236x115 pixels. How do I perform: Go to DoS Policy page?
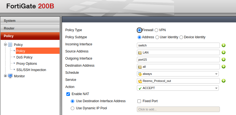(24, 57)
